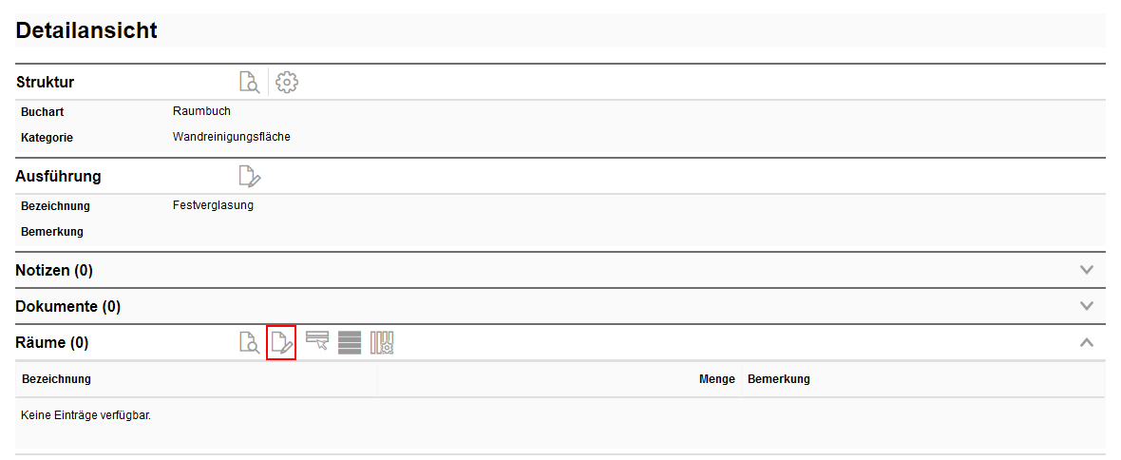This screenshot has width=1121, height=460.
Task: Open the Struktur detail view magnifier icon
Action: (249, 83)
